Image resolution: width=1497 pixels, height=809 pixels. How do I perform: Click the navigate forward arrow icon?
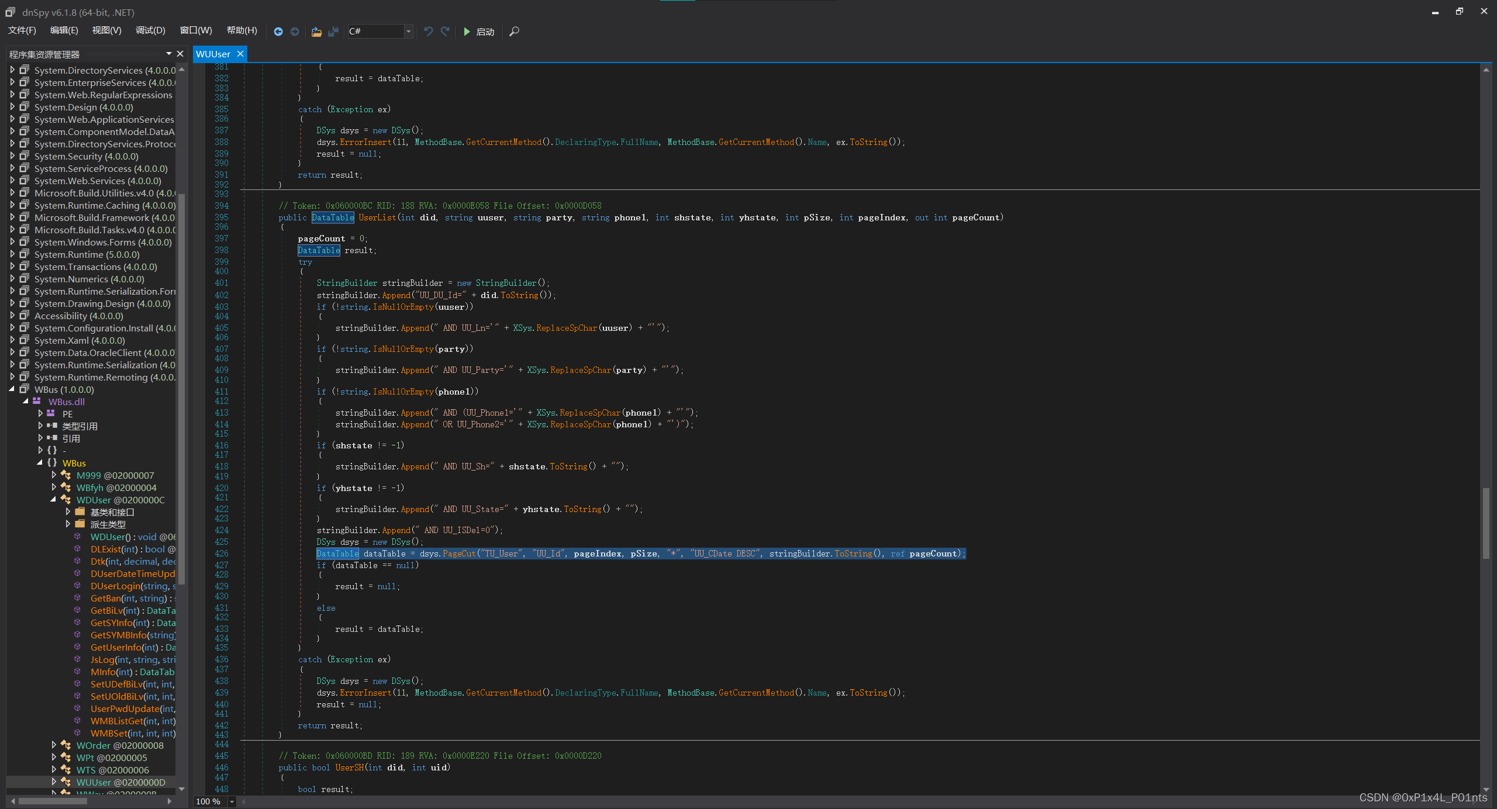tap(295, 32)
